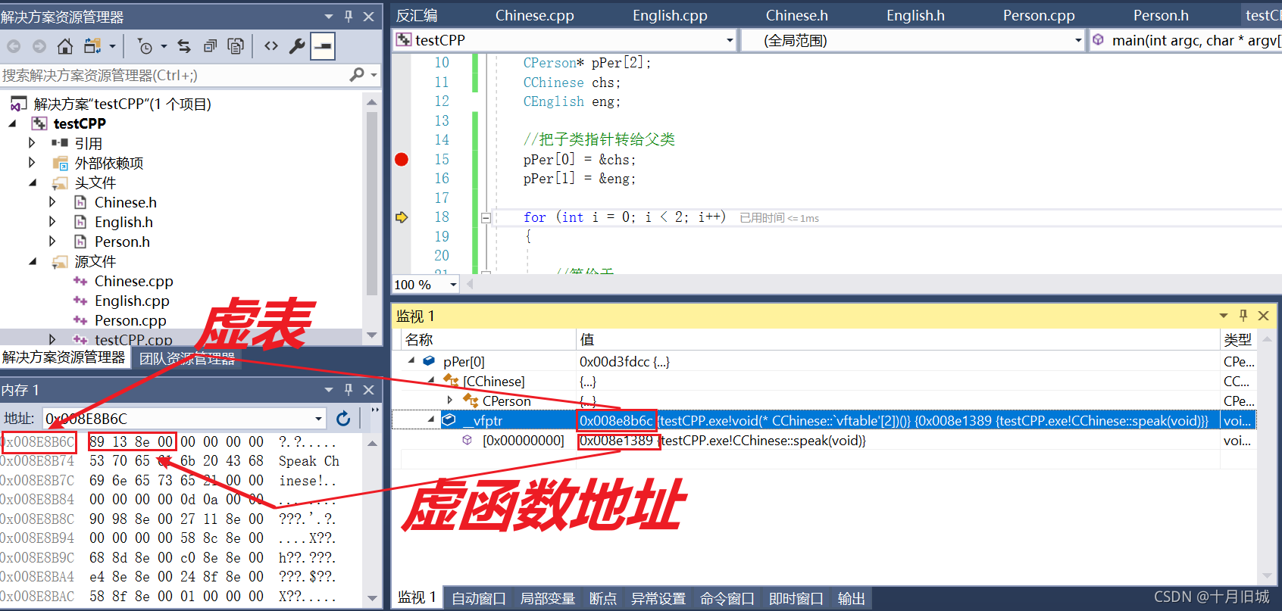Open English.cpp in the solution tree
Screen dimensions: 1282x611
pyautogui.click(x=132, y=301)
